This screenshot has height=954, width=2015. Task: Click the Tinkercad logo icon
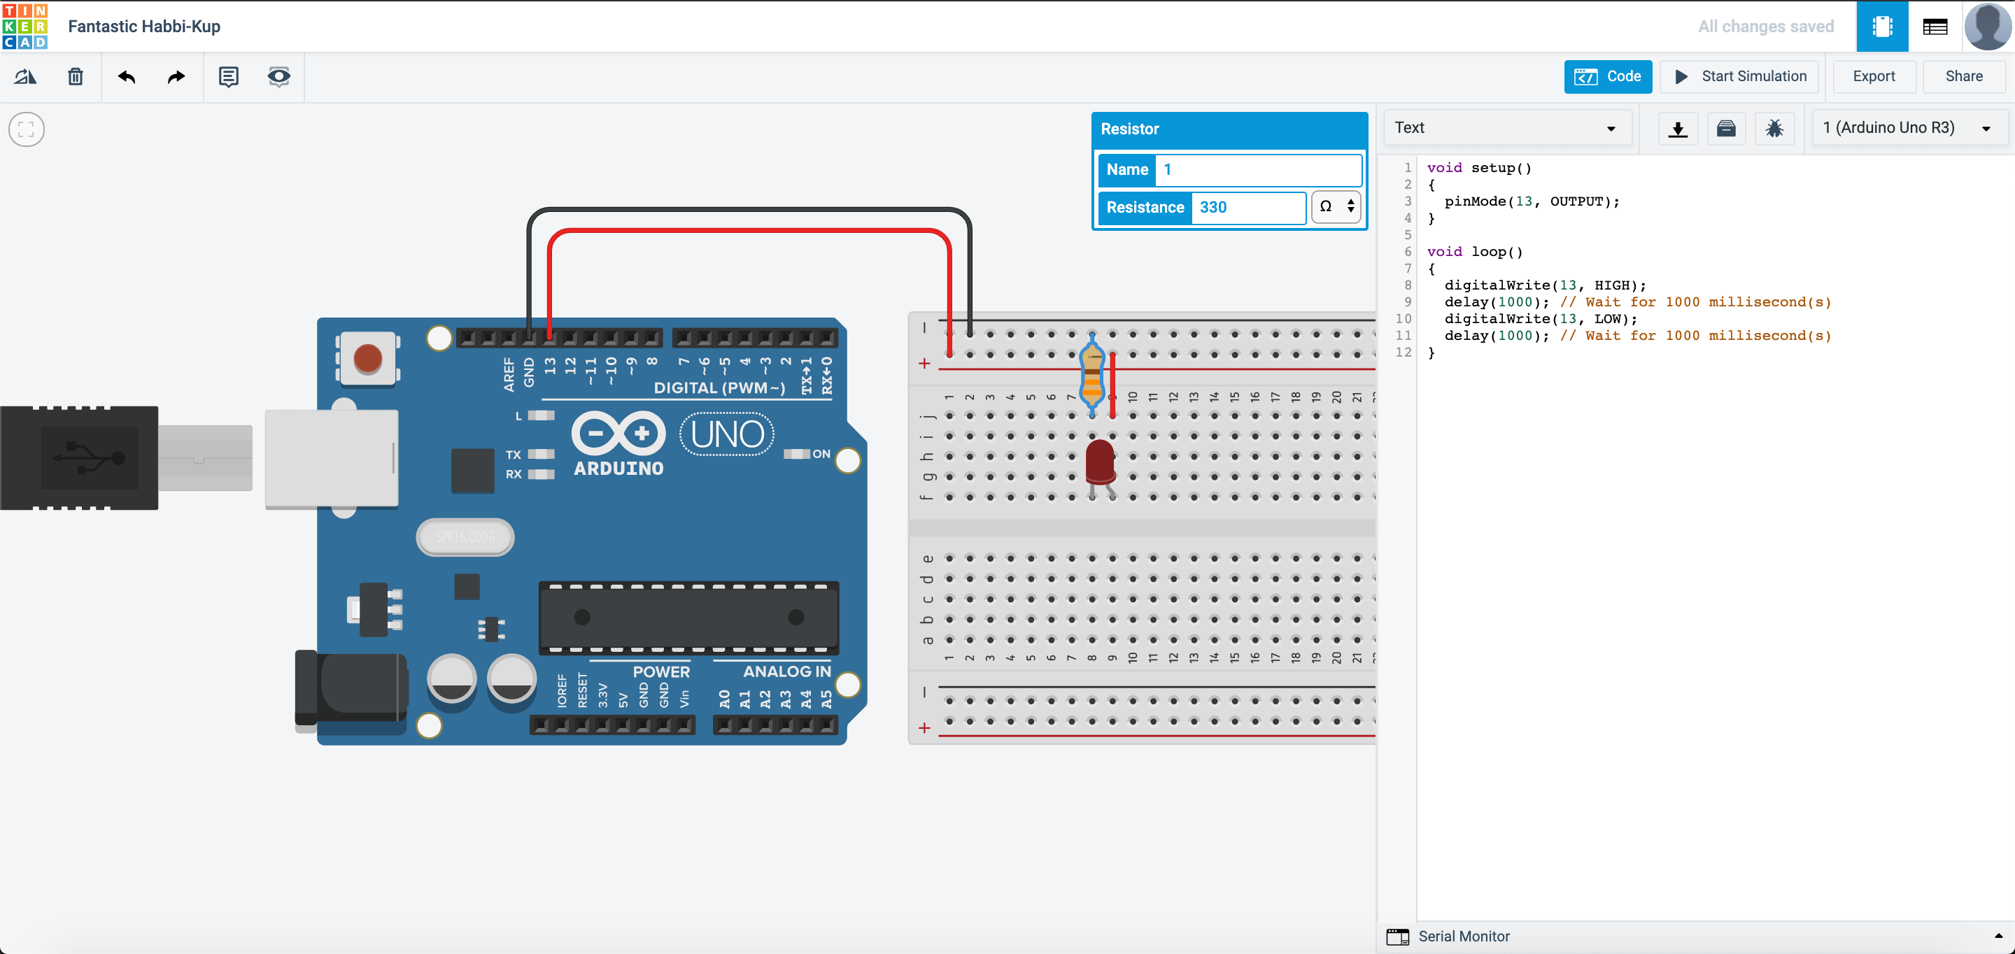(25, 26)
